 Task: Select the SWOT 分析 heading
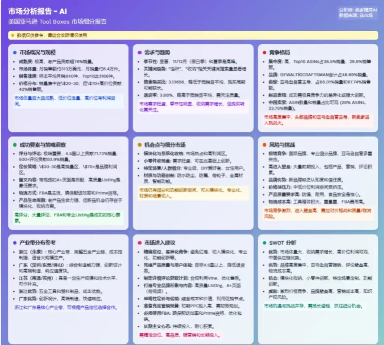(282, 243)
